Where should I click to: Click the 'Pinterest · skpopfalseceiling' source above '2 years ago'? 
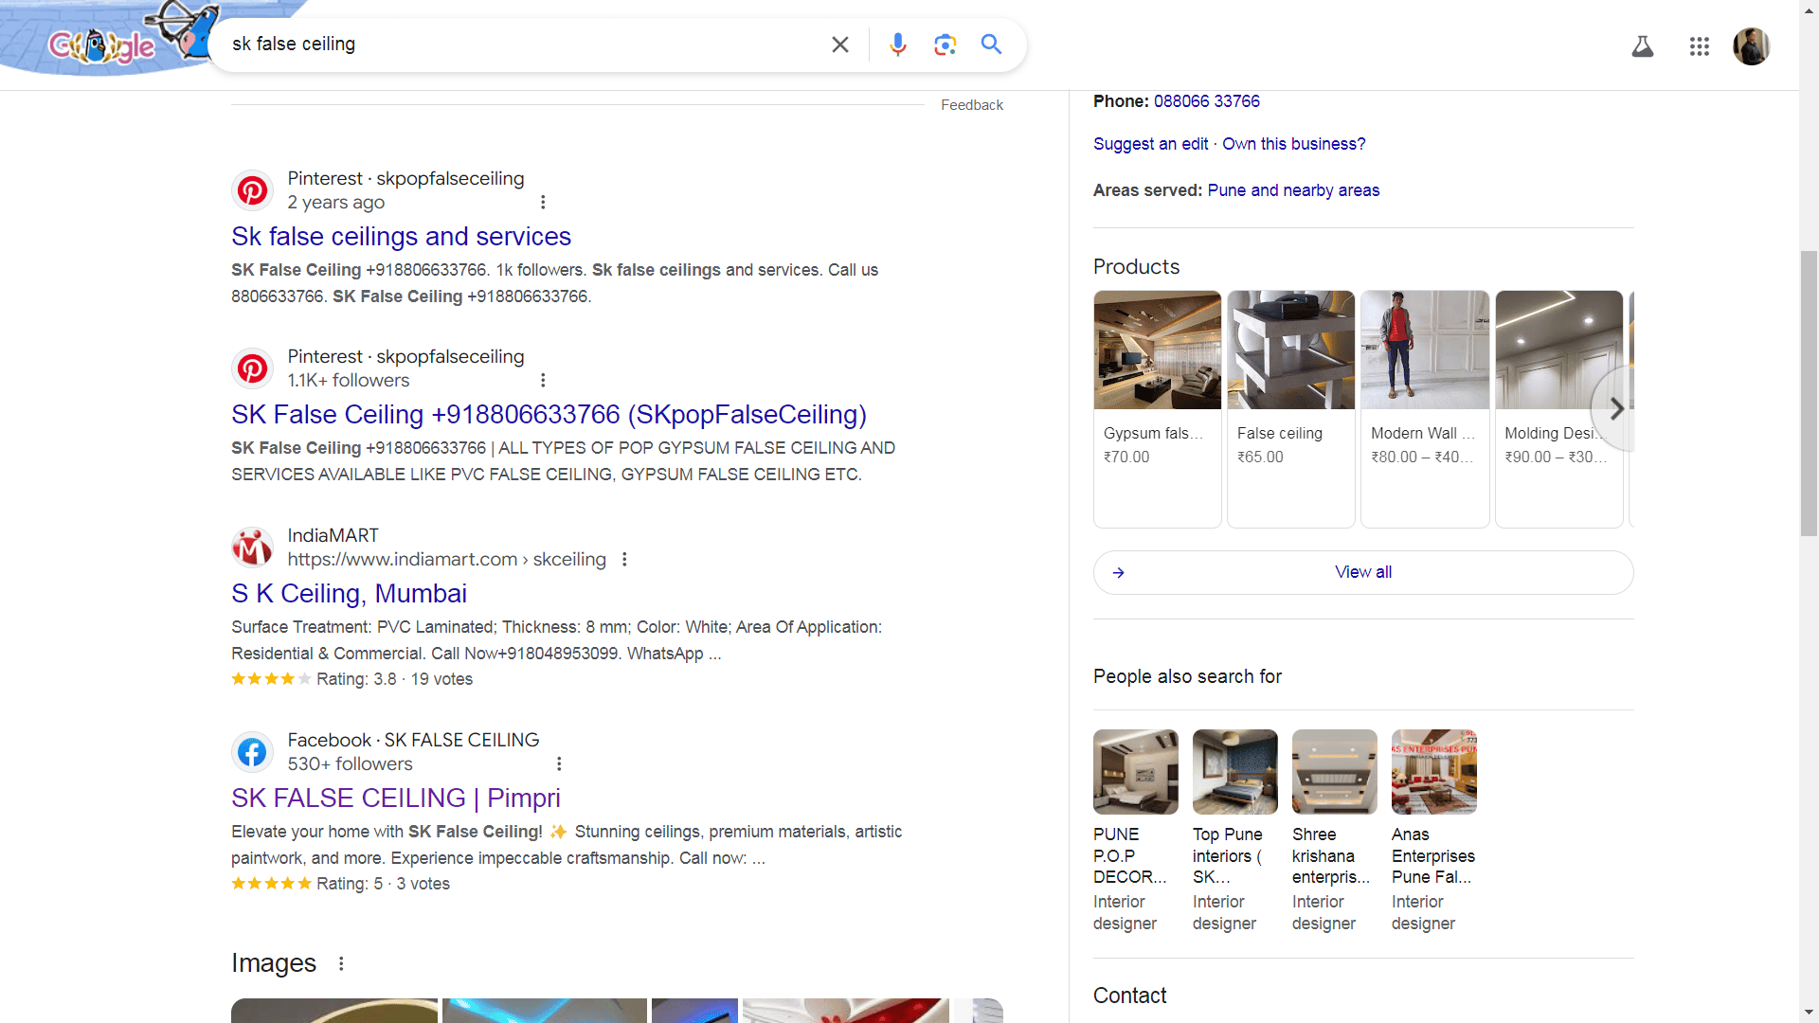405,178
